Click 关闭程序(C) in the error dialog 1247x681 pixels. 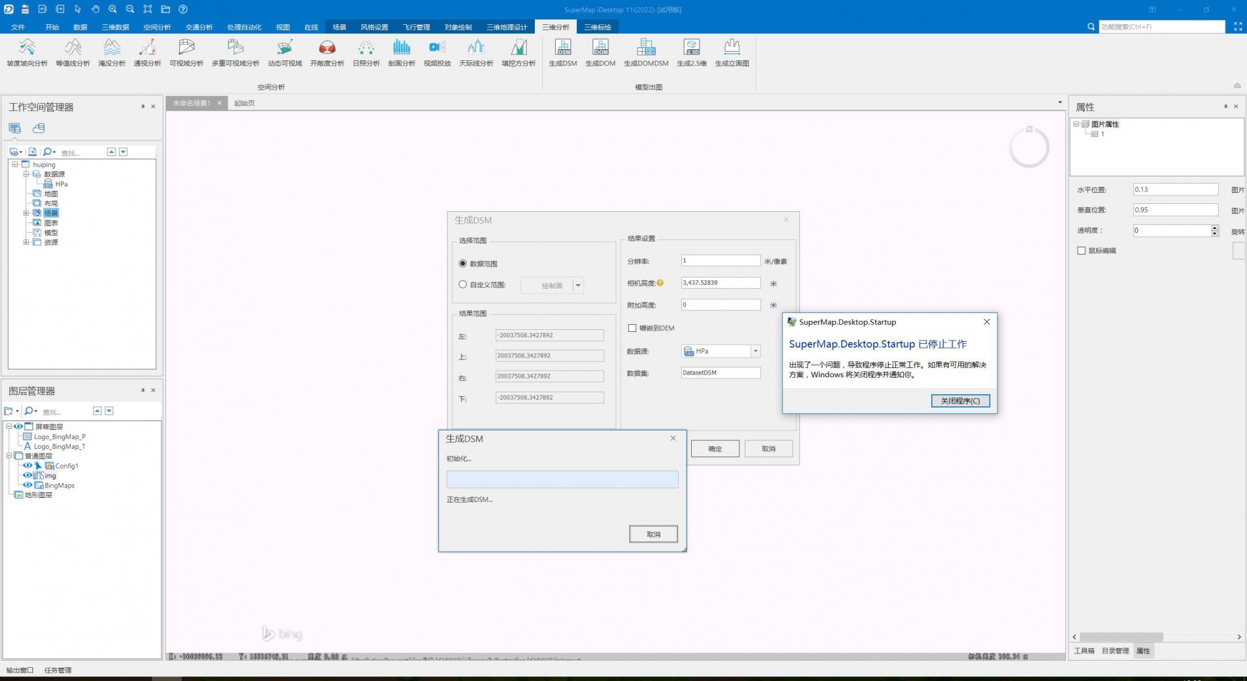point(960,401)
